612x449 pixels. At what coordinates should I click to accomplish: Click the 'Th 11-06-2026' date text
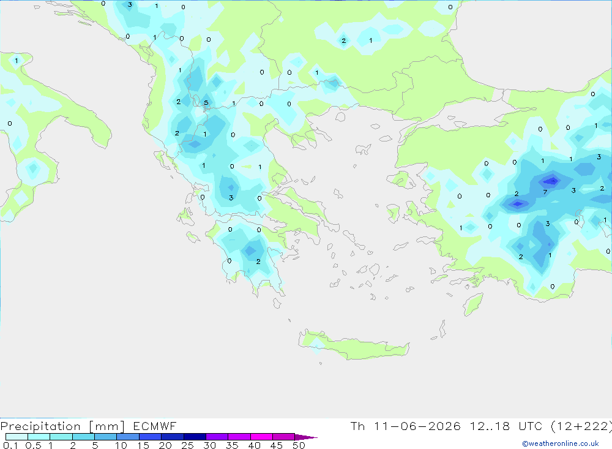coord(405,426)
